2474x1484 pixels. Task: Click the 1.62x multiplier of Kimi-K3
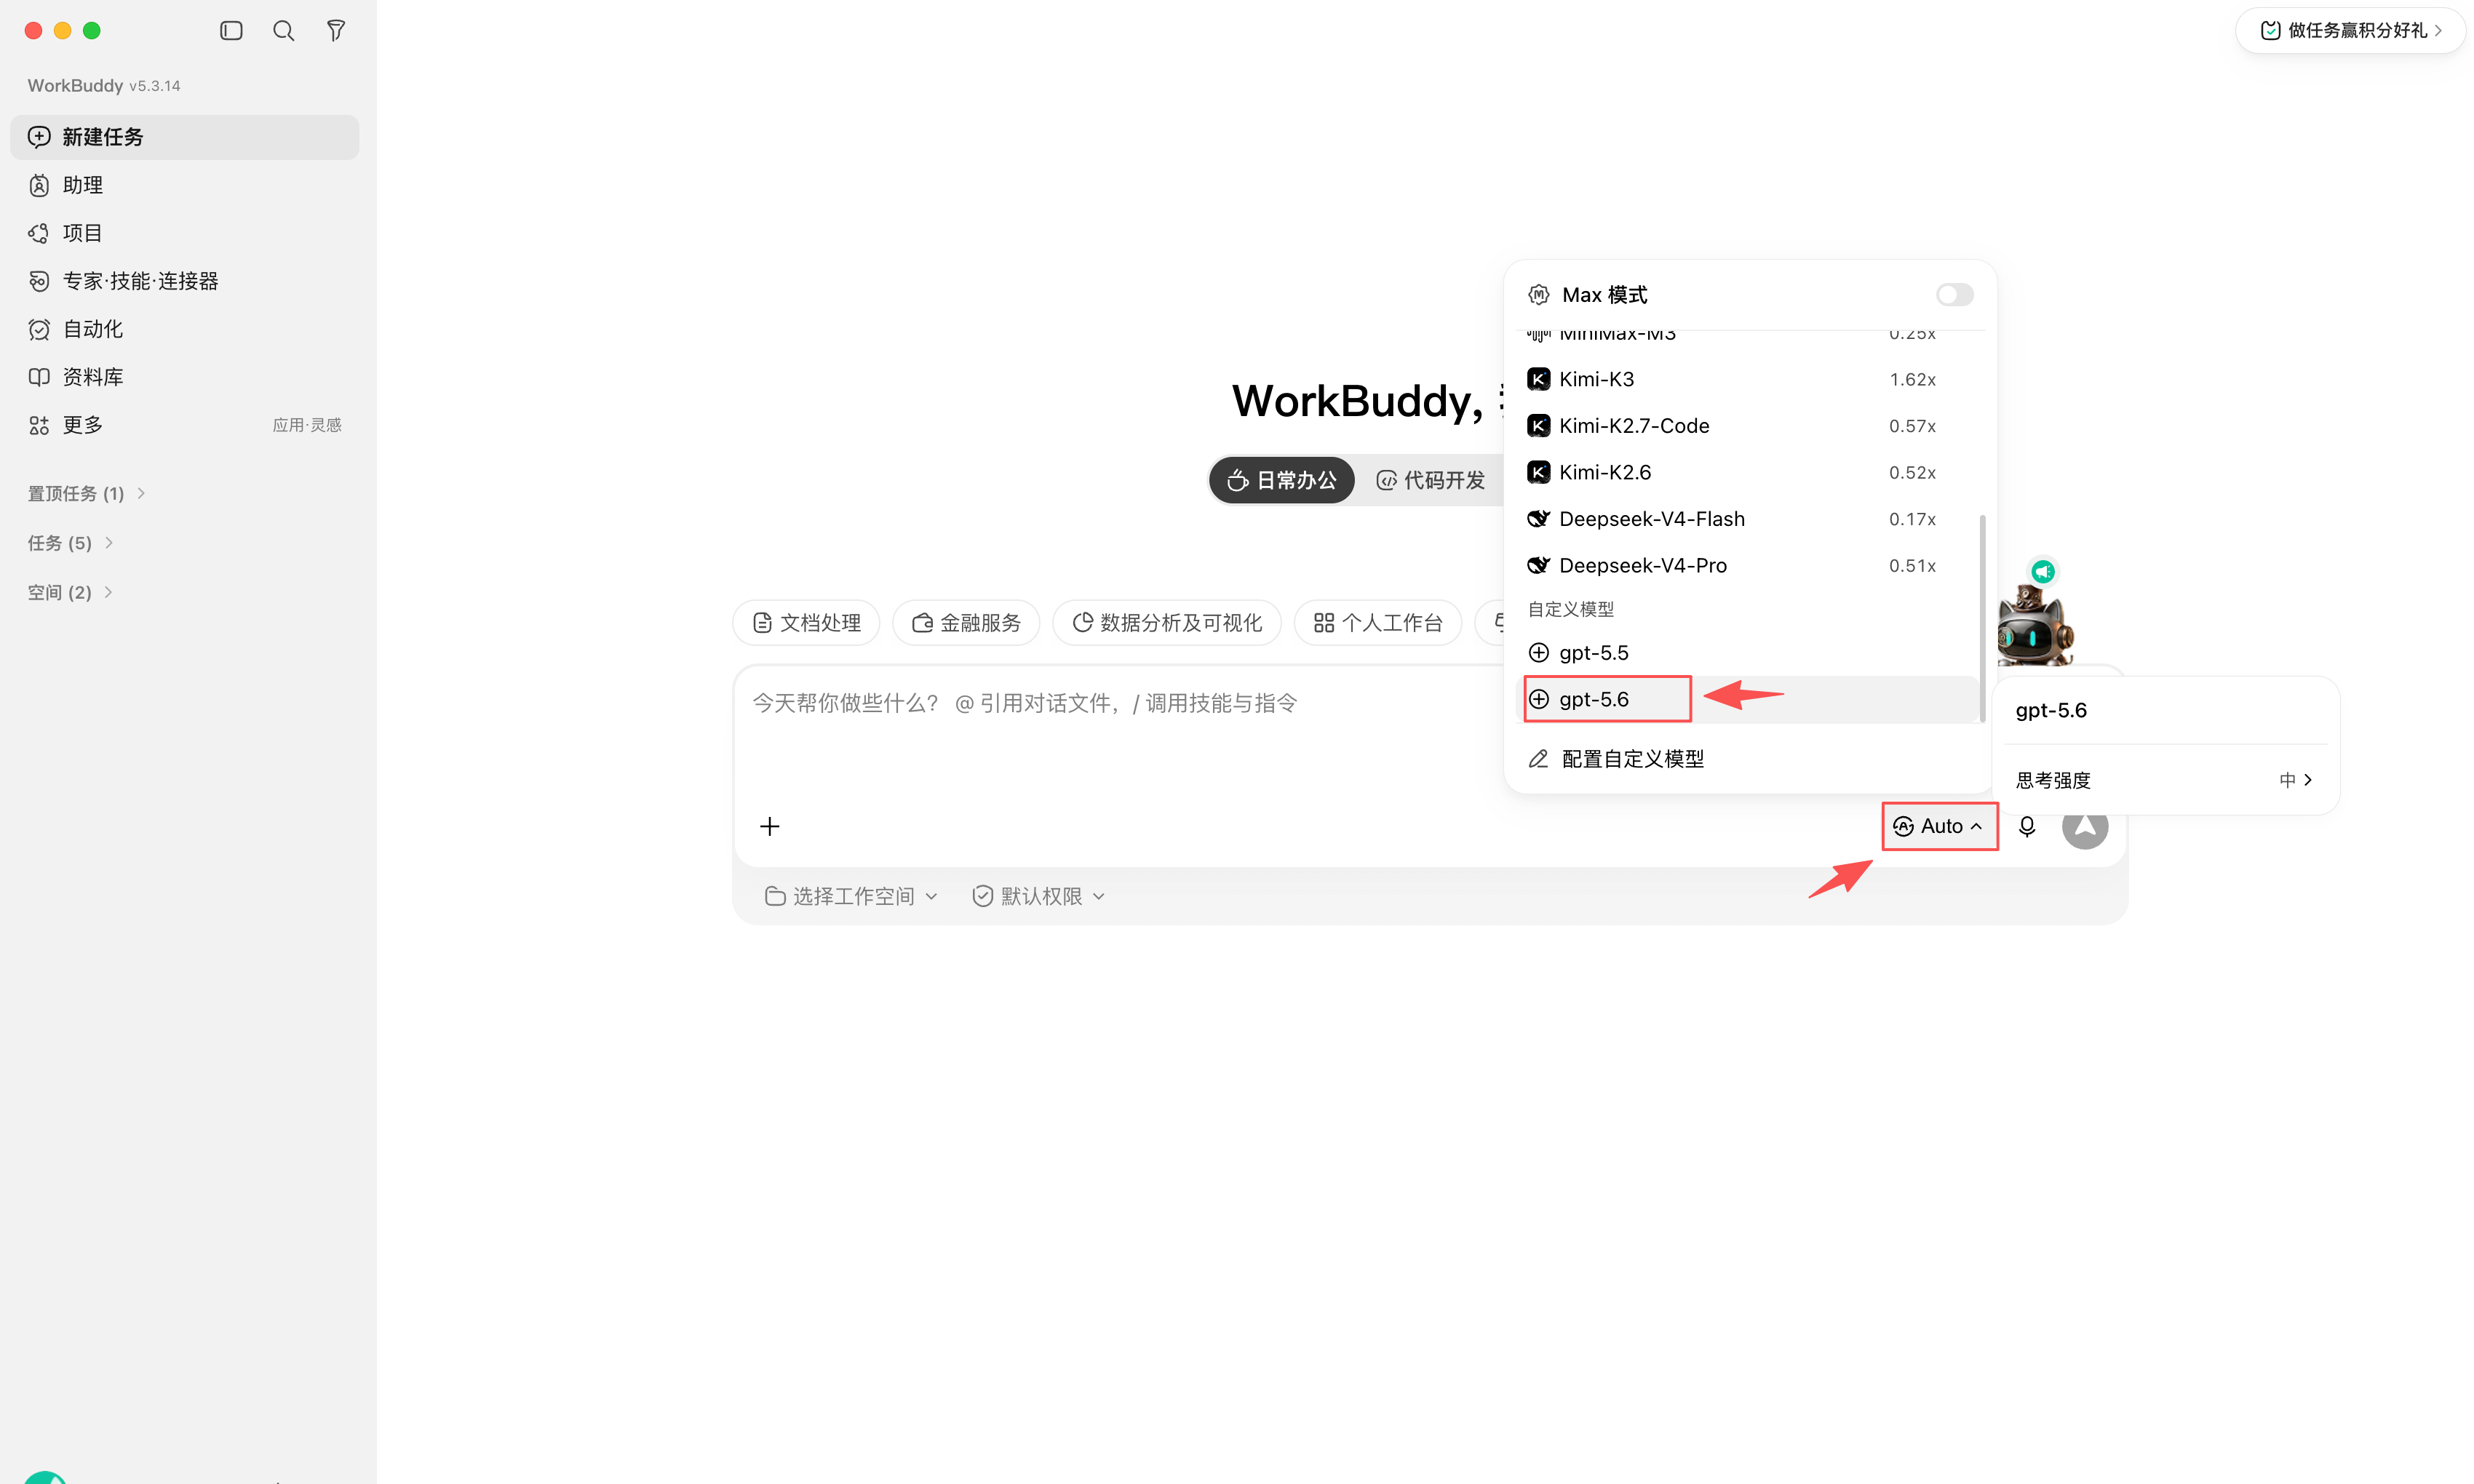click(x=1912, y=379)
